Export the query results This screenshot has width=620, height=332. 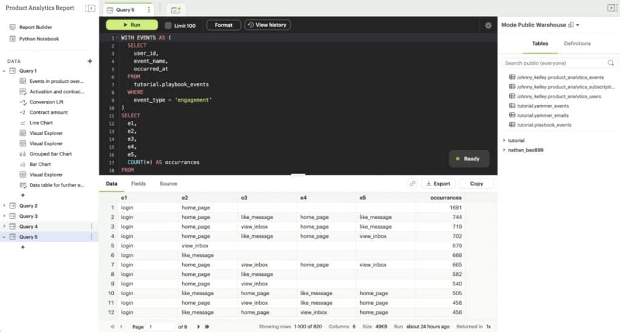pos(438,184)
